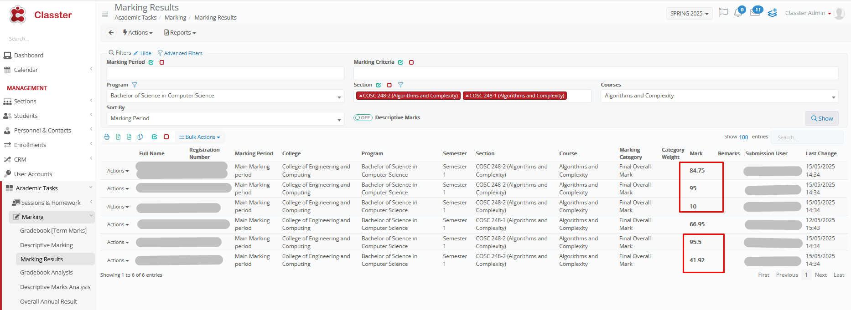Click the user avatar icon

tap(839, 13)
